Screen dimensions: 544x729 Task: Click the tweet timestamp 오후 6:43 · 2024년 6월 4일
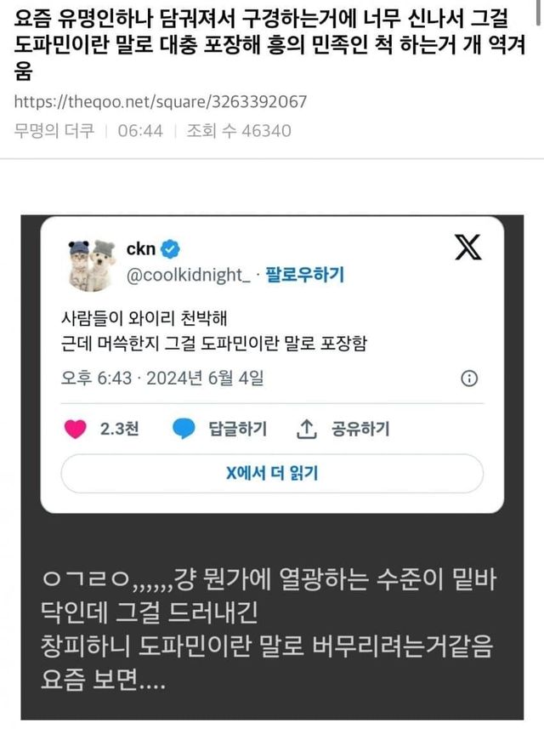click(162, 379)
